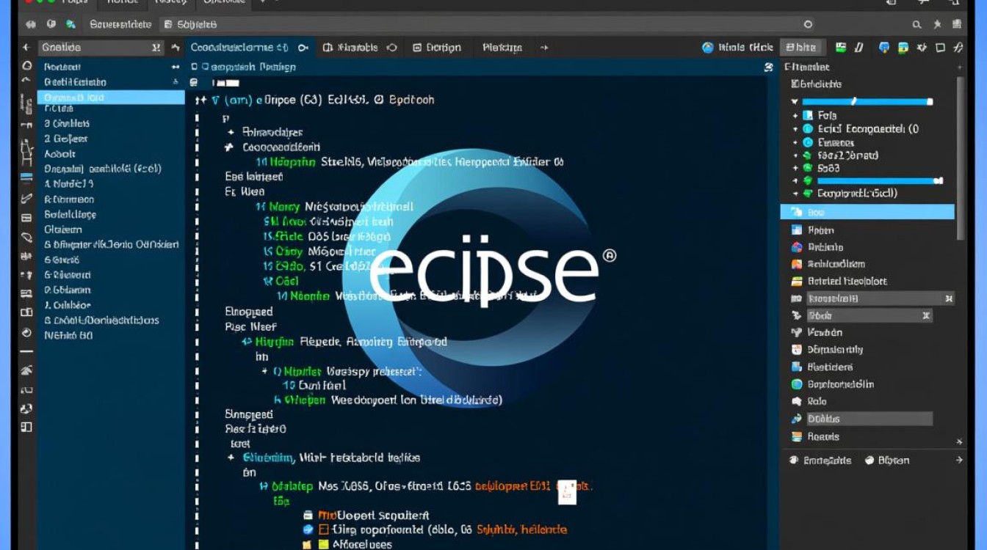Open the Opereslde menu in the menu bar

(223, 2)
